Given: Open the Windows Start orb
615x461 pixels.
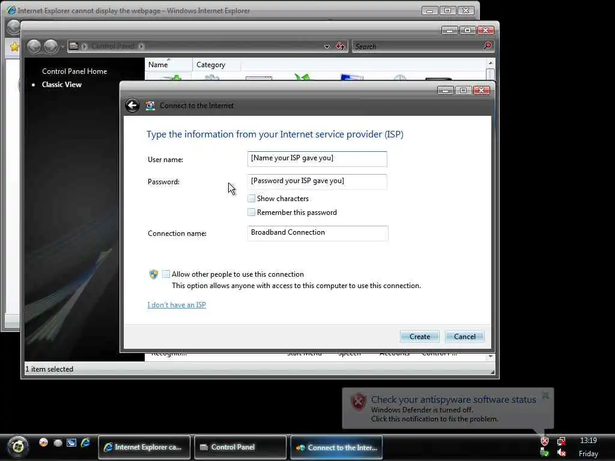Looking at the screenshot, I should [17, 446].
